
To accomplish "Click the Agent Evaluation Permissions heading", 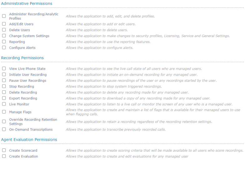I will click(29, 140).
